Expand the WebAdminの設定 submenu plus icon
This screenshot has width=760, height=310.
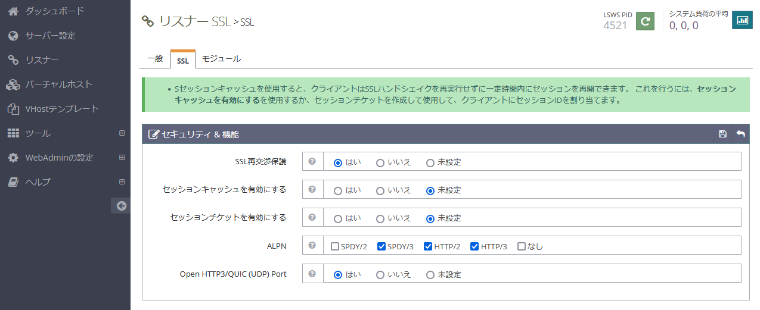click(x=122, y=158)
